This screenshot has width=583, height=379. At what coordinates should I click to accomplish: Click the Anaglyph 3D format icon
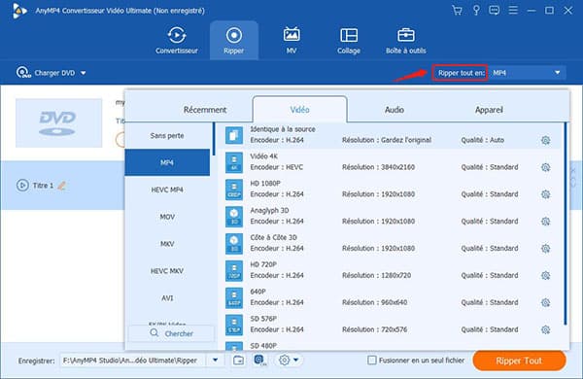click(234, 217)
